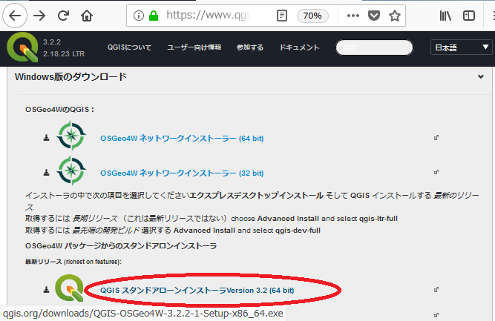Click the green secure connection padlock
Viewport: 495px width, 321px height.
(154, 16)
